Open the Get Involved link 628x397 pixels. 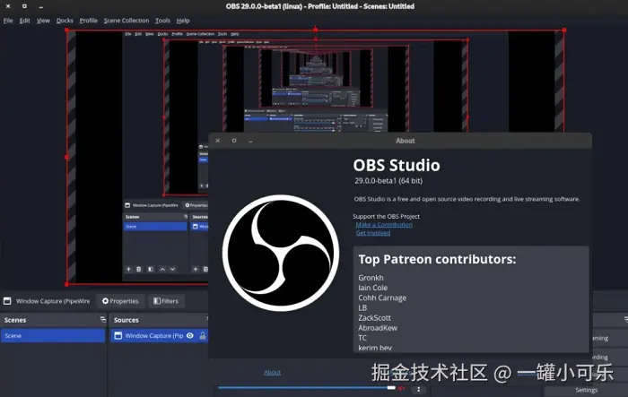coord(373,233)
